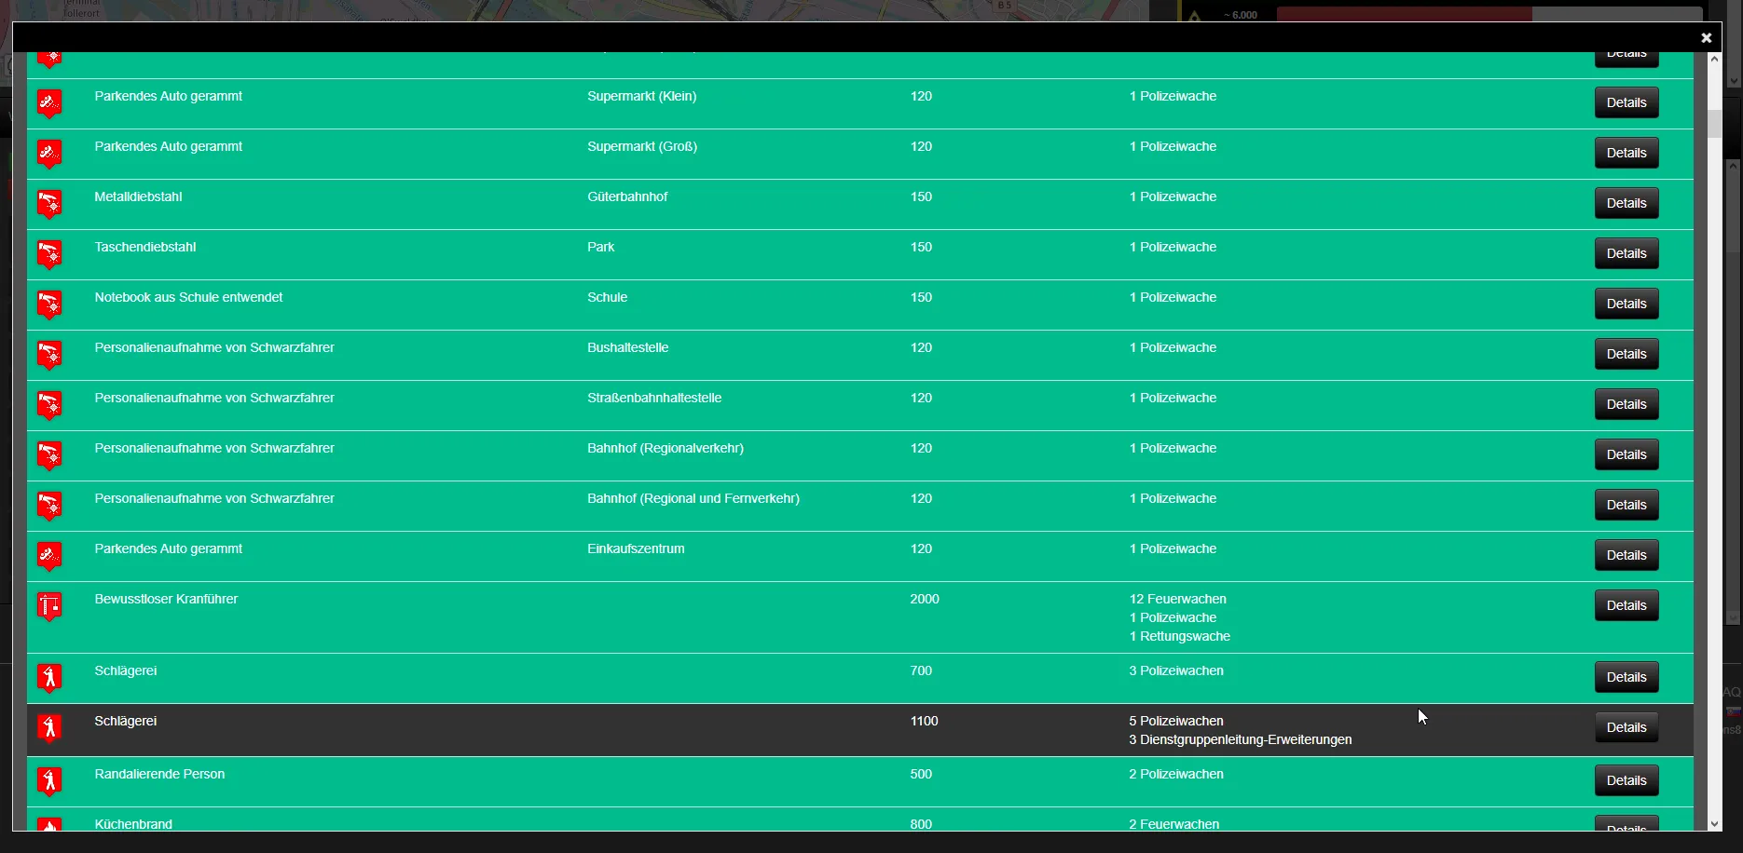The width and height of the screenshot is (1743, 853).
Task: Close the mission list overlay
Action: point(1706,38)
